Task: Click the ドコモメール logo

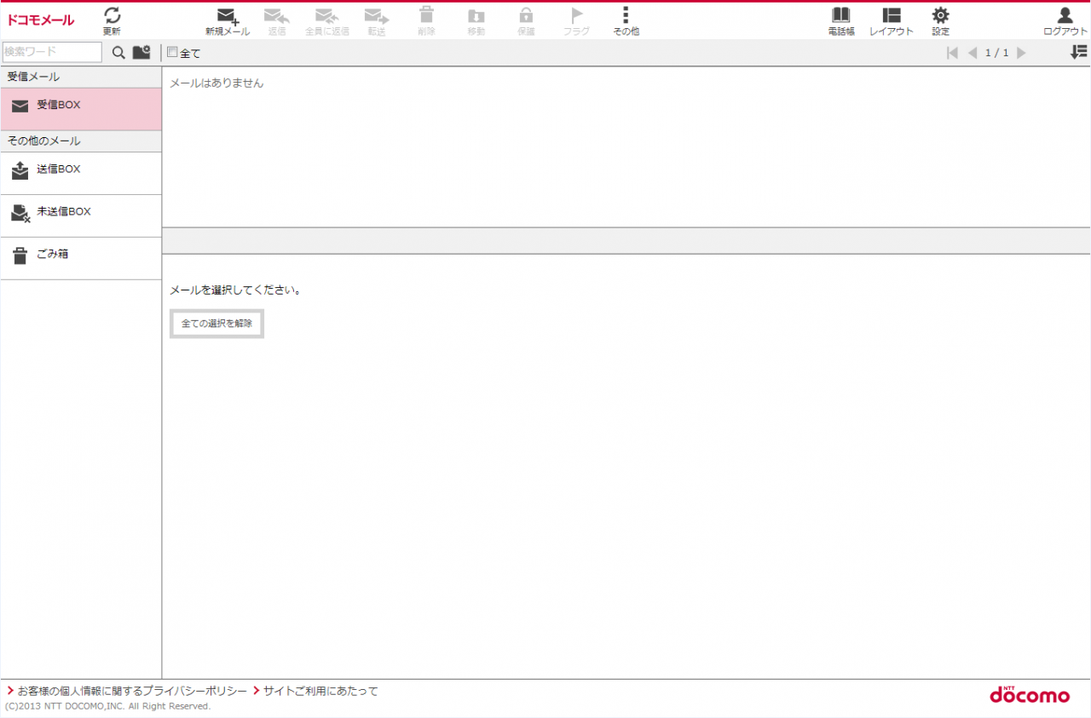Action: (41, 20)
